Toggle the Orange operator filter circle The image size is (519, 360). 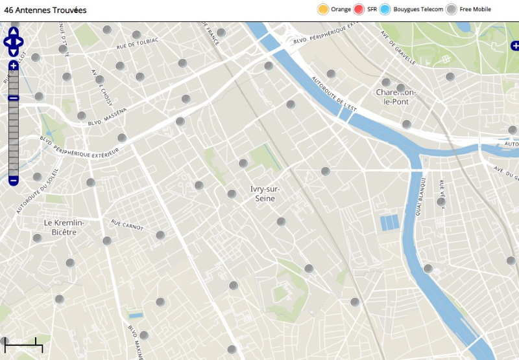(322, 9)
